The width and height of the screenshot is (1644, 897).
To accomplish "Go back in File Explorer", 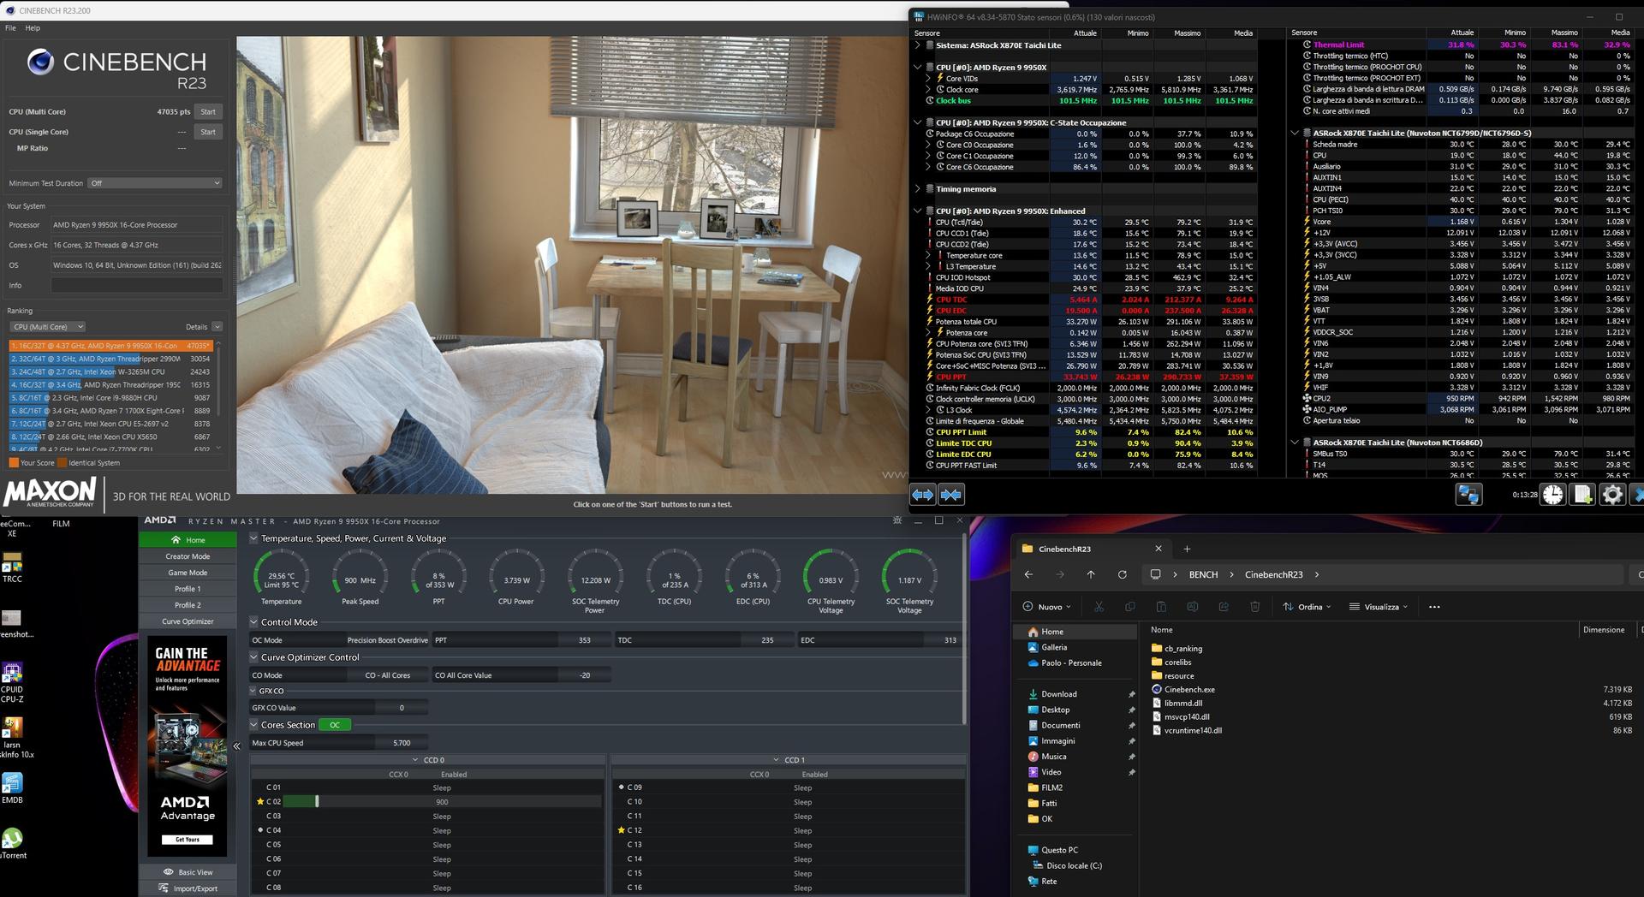I will [1029, 574].
